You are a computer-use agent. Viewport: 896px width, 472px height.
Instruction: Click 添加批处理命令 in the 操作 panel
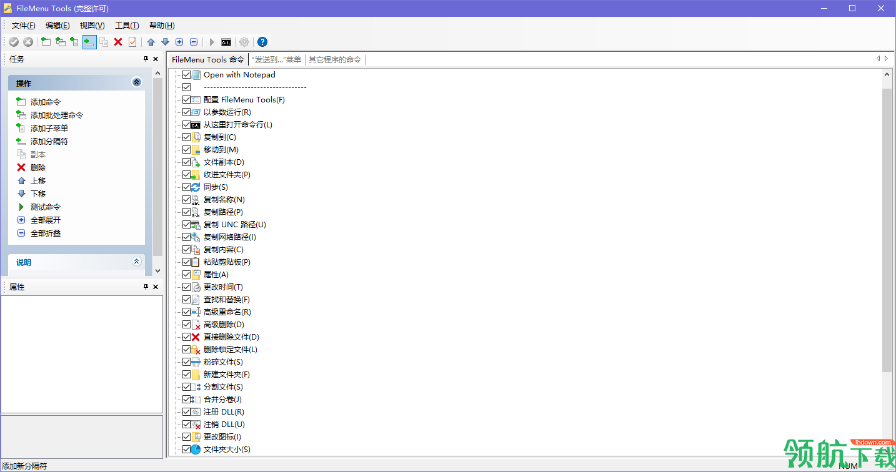pyautogui.click(x=57, y=115)
